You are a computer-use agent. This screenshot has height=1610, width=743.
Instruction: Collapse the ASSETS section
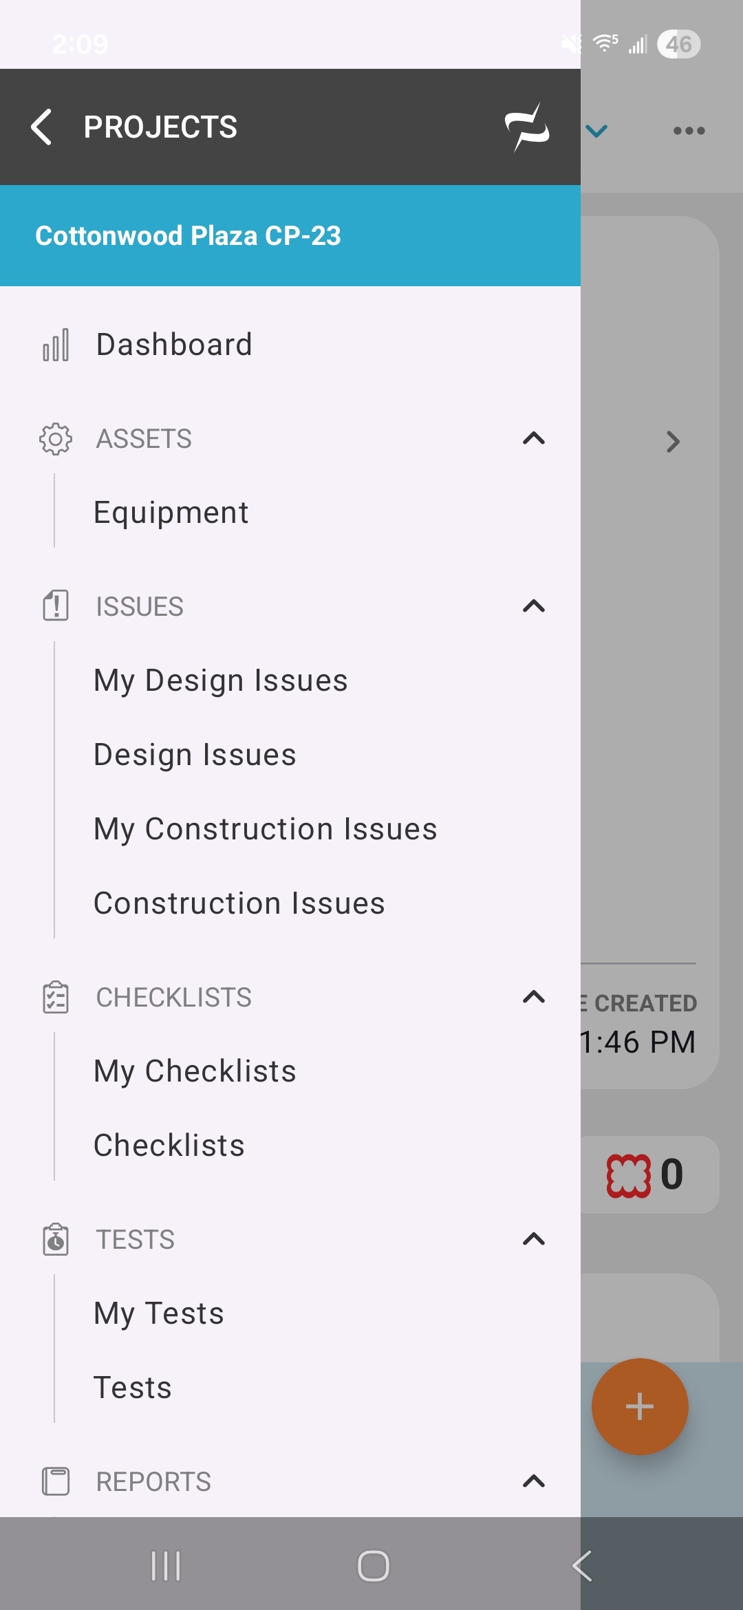[534, 438]
